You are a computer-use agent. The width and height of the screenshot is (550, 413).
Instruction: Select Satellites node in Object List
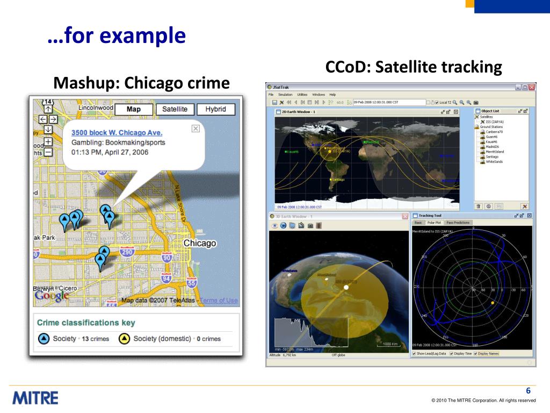tap(484, 117)
